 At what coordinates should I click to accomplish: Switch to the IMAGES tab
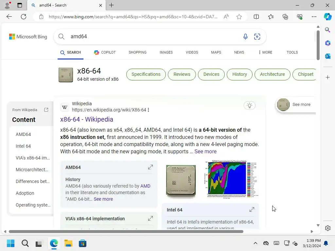point(166,52)
